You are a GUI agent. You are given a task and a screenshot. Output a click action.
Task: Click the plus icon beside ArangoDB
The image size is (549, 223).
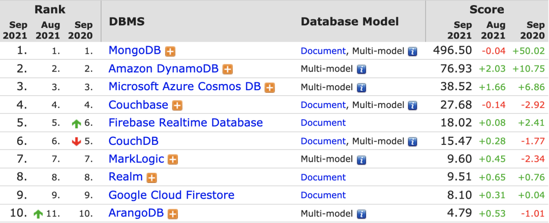[x=173, y=214]
